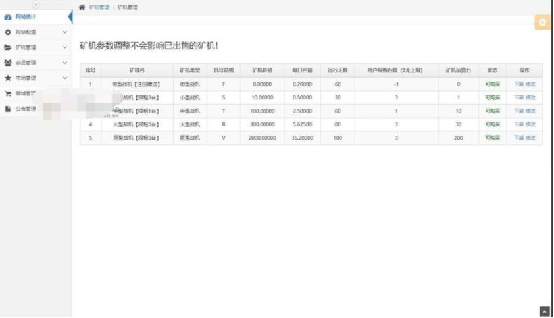Expand the 矿机管理 submenu chevron
This screenshot has width=554, height=318.
coord(64,47)
